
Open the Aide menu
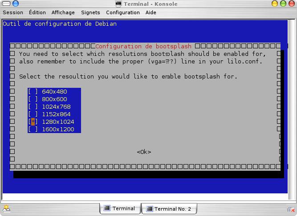(151, 12)
